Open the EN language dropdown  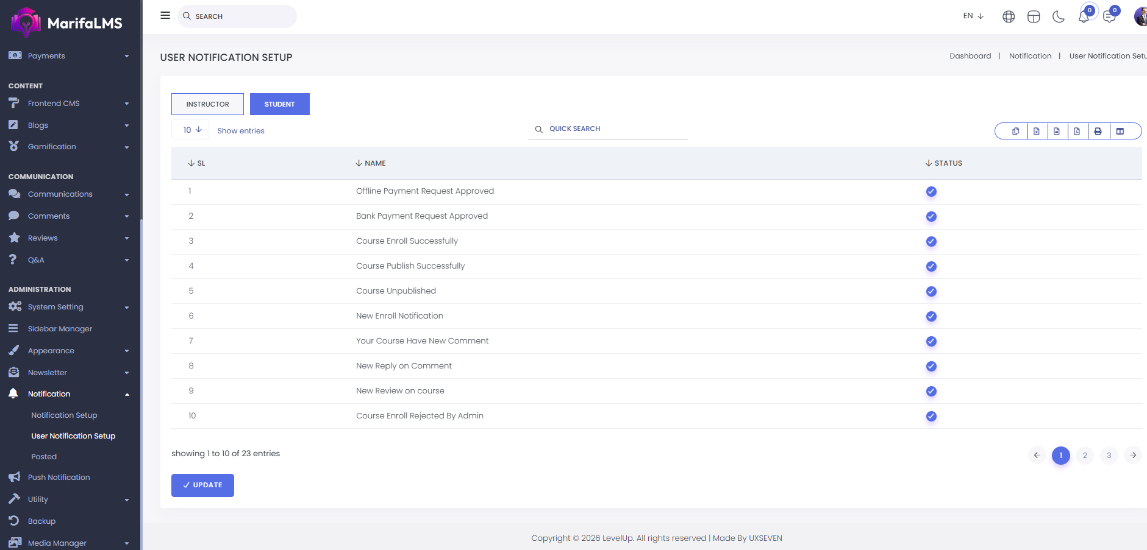(973, 16)
